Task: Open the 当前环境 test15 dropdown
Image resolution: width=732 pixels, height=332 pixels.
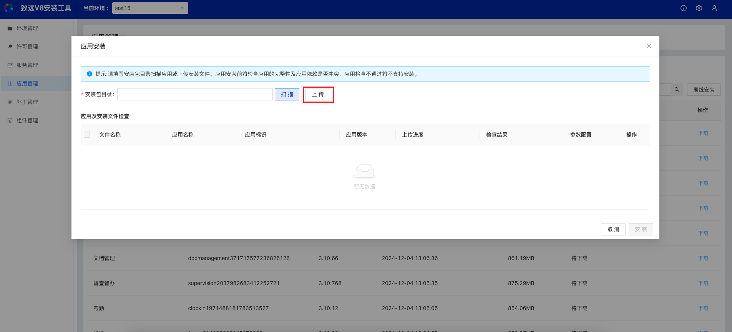Action: pos(150,8)
